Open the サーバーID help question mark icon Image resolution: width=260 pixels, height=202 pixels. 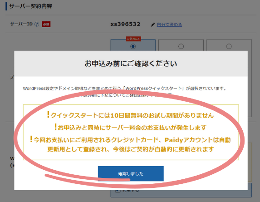pyautogui.click(x=37, y=24)
